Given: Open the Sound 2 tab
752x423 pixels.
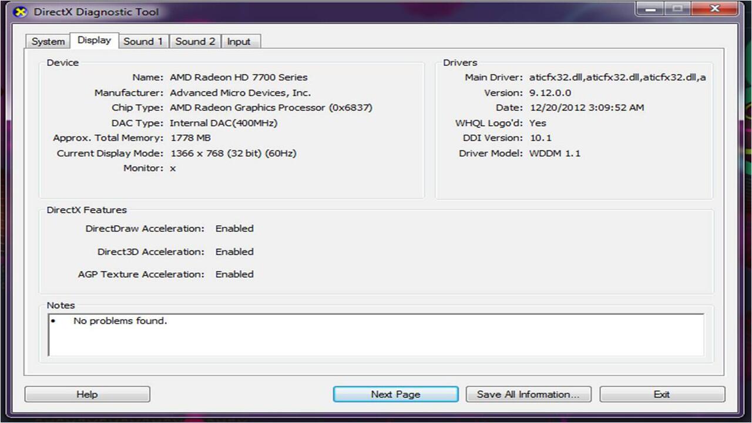Looking at the screenshot, I should [195, 42].
